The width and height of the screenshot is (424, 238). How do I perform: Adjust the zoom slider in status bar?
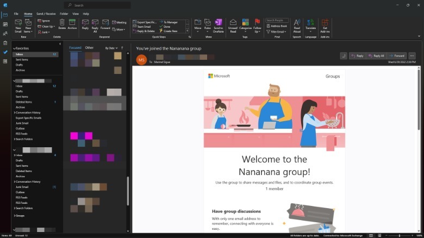click(400, 235)
